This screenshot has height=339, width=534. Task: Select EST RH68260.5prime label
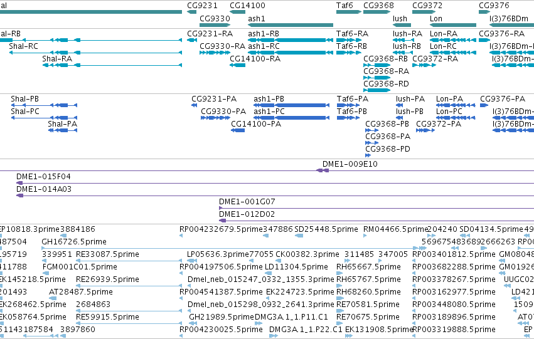(x=368, y=293)
